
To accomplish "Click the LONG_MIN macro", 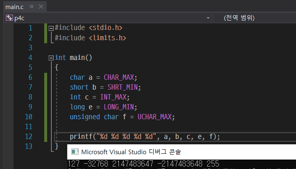I will coord(119,107).
